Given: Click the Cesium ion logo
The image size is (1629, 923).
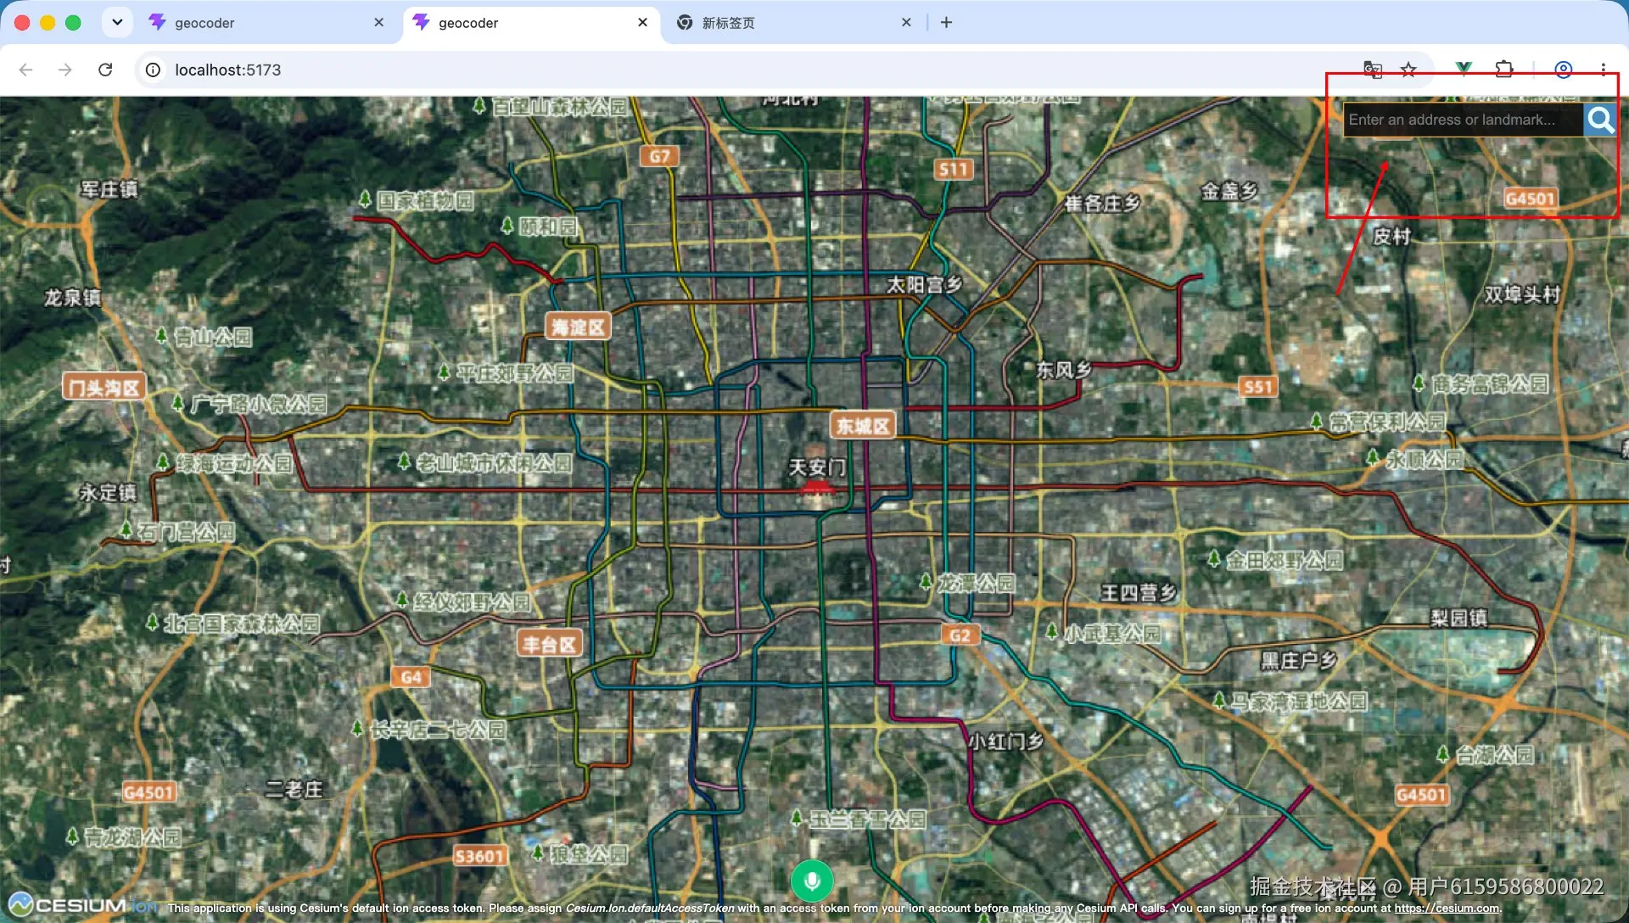Looking at the screenshot, I should (x=83, y=905).
